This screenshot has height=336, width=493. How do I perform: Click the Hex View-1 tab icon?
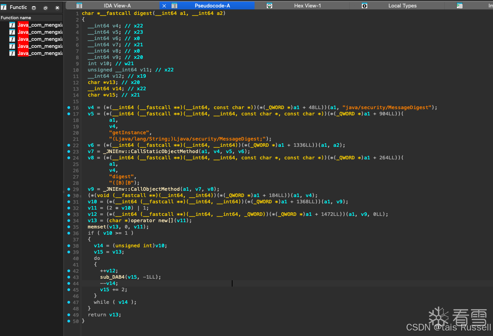pos(269,5)
